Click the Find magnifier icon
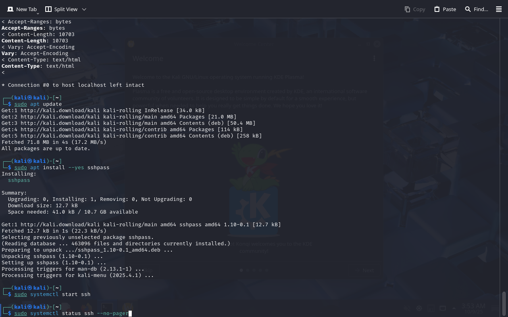 point(468,9)
